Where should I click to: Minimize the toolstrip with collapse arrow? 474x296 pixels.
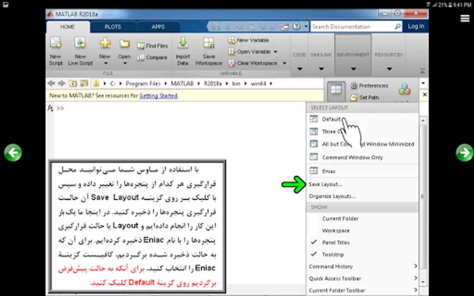(423, 71)
